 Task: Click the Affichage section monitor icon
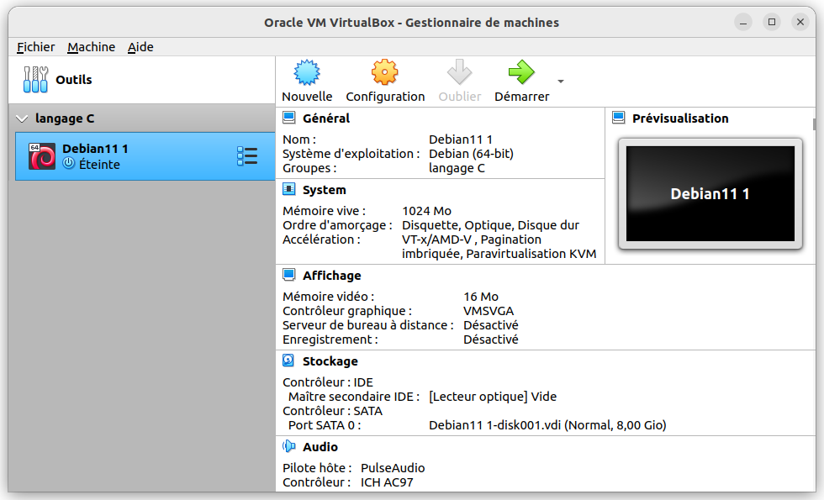click(289, 276)
